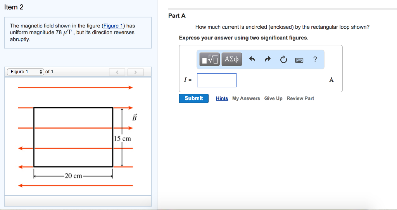
Task: Click the unit label A beside answer box
Action: click(x=331, y=80)
